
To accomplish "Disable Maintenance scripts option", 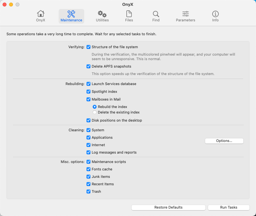I will [x=88, y=162].
